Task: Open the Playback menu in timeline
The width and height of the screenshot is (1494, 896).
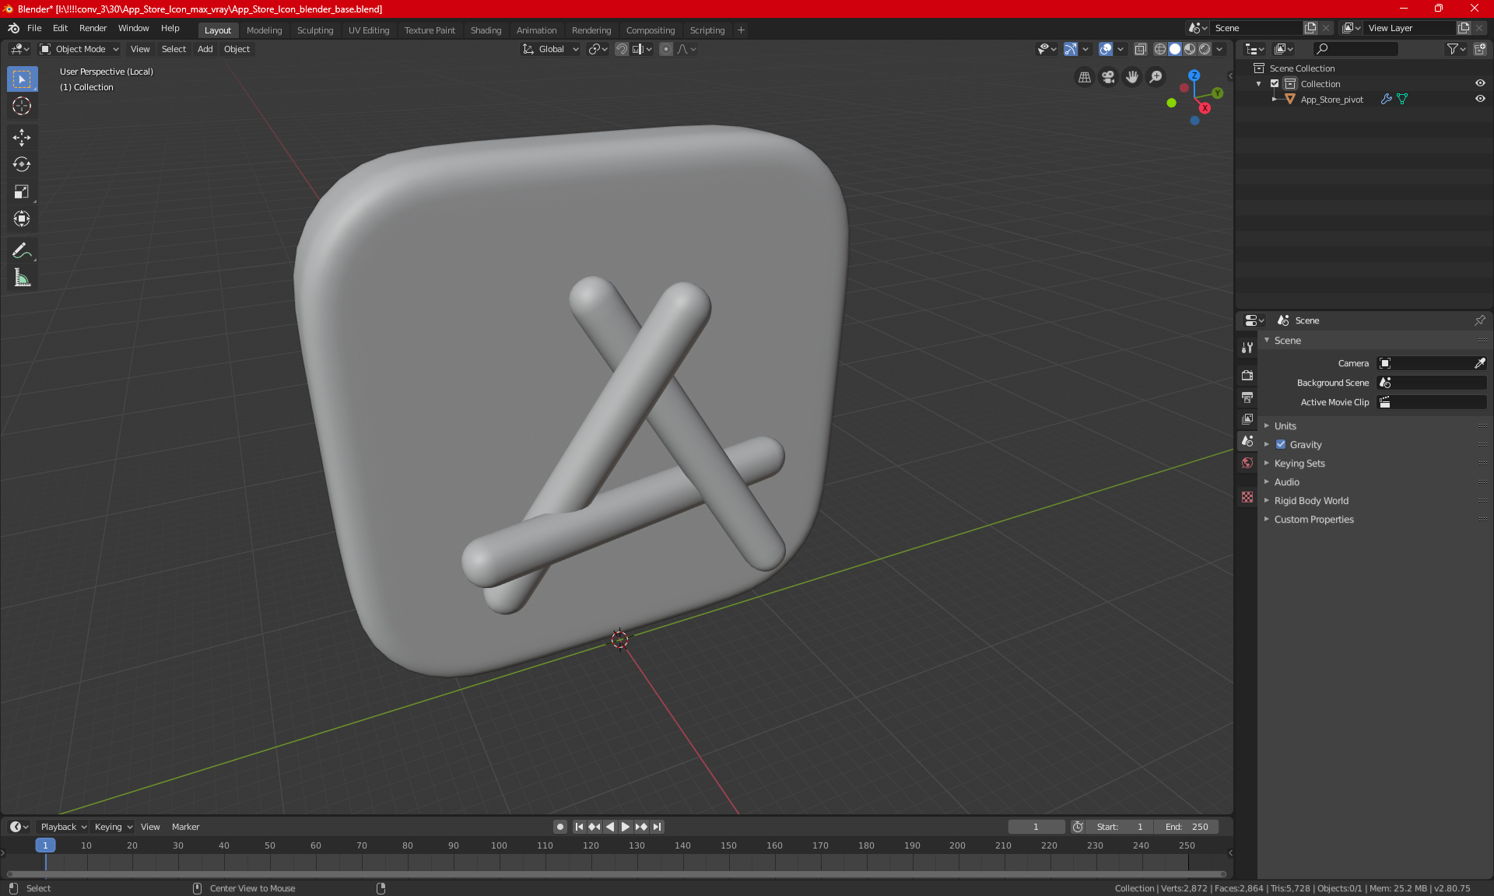Action: pyautogui.click(x=62, y=827)
